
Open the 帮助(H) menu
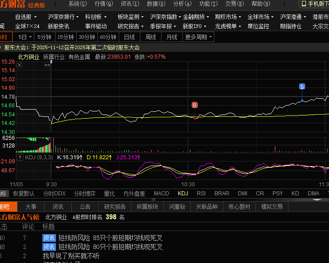(x=261, y=4)
